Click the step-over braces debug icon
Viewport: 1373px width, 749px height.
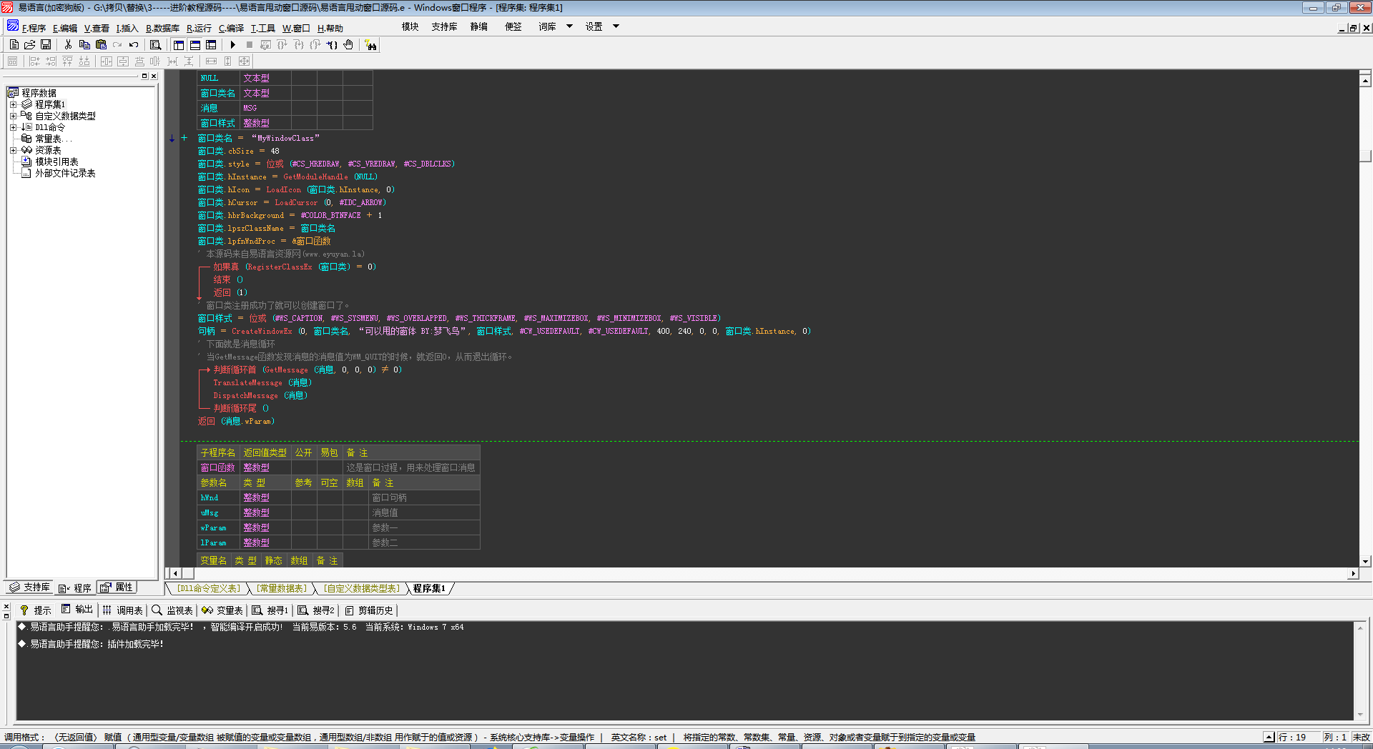pos(282,45)
